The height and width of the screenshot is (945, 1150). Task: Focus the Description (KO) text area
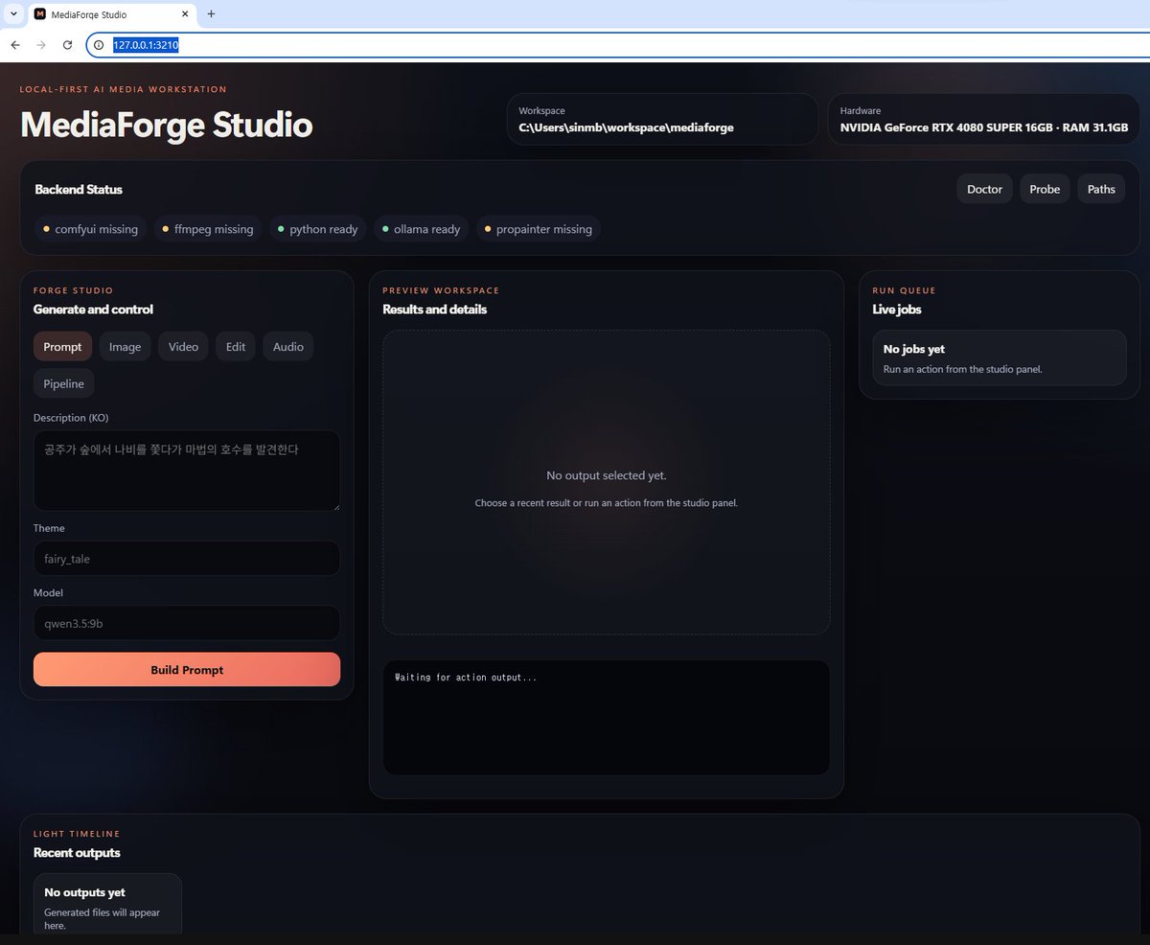tap(187, 470)
